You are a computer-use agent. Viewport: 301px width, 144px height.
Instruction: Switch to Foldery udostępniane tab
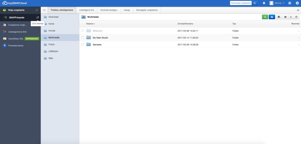62,10
